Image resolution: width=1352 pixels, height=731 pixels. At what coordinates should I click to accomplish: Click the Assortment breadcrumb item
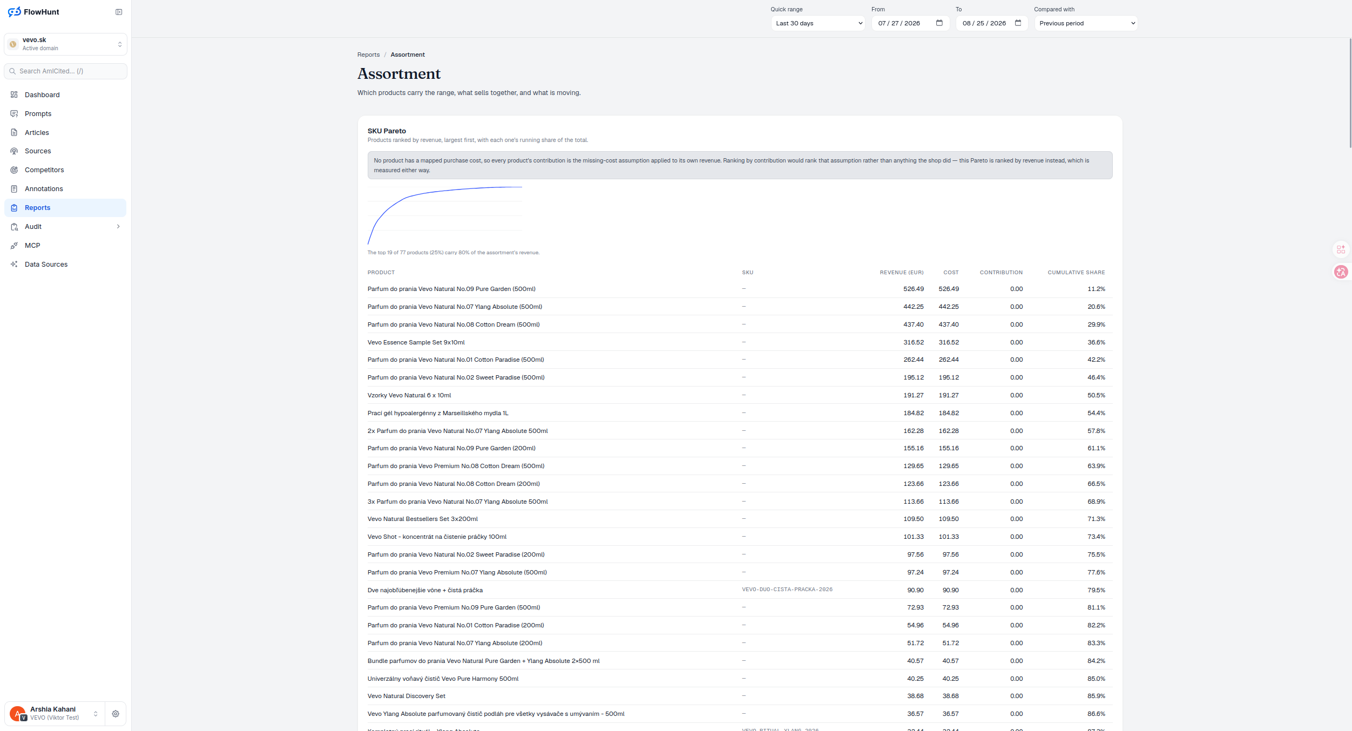[408, 55]
